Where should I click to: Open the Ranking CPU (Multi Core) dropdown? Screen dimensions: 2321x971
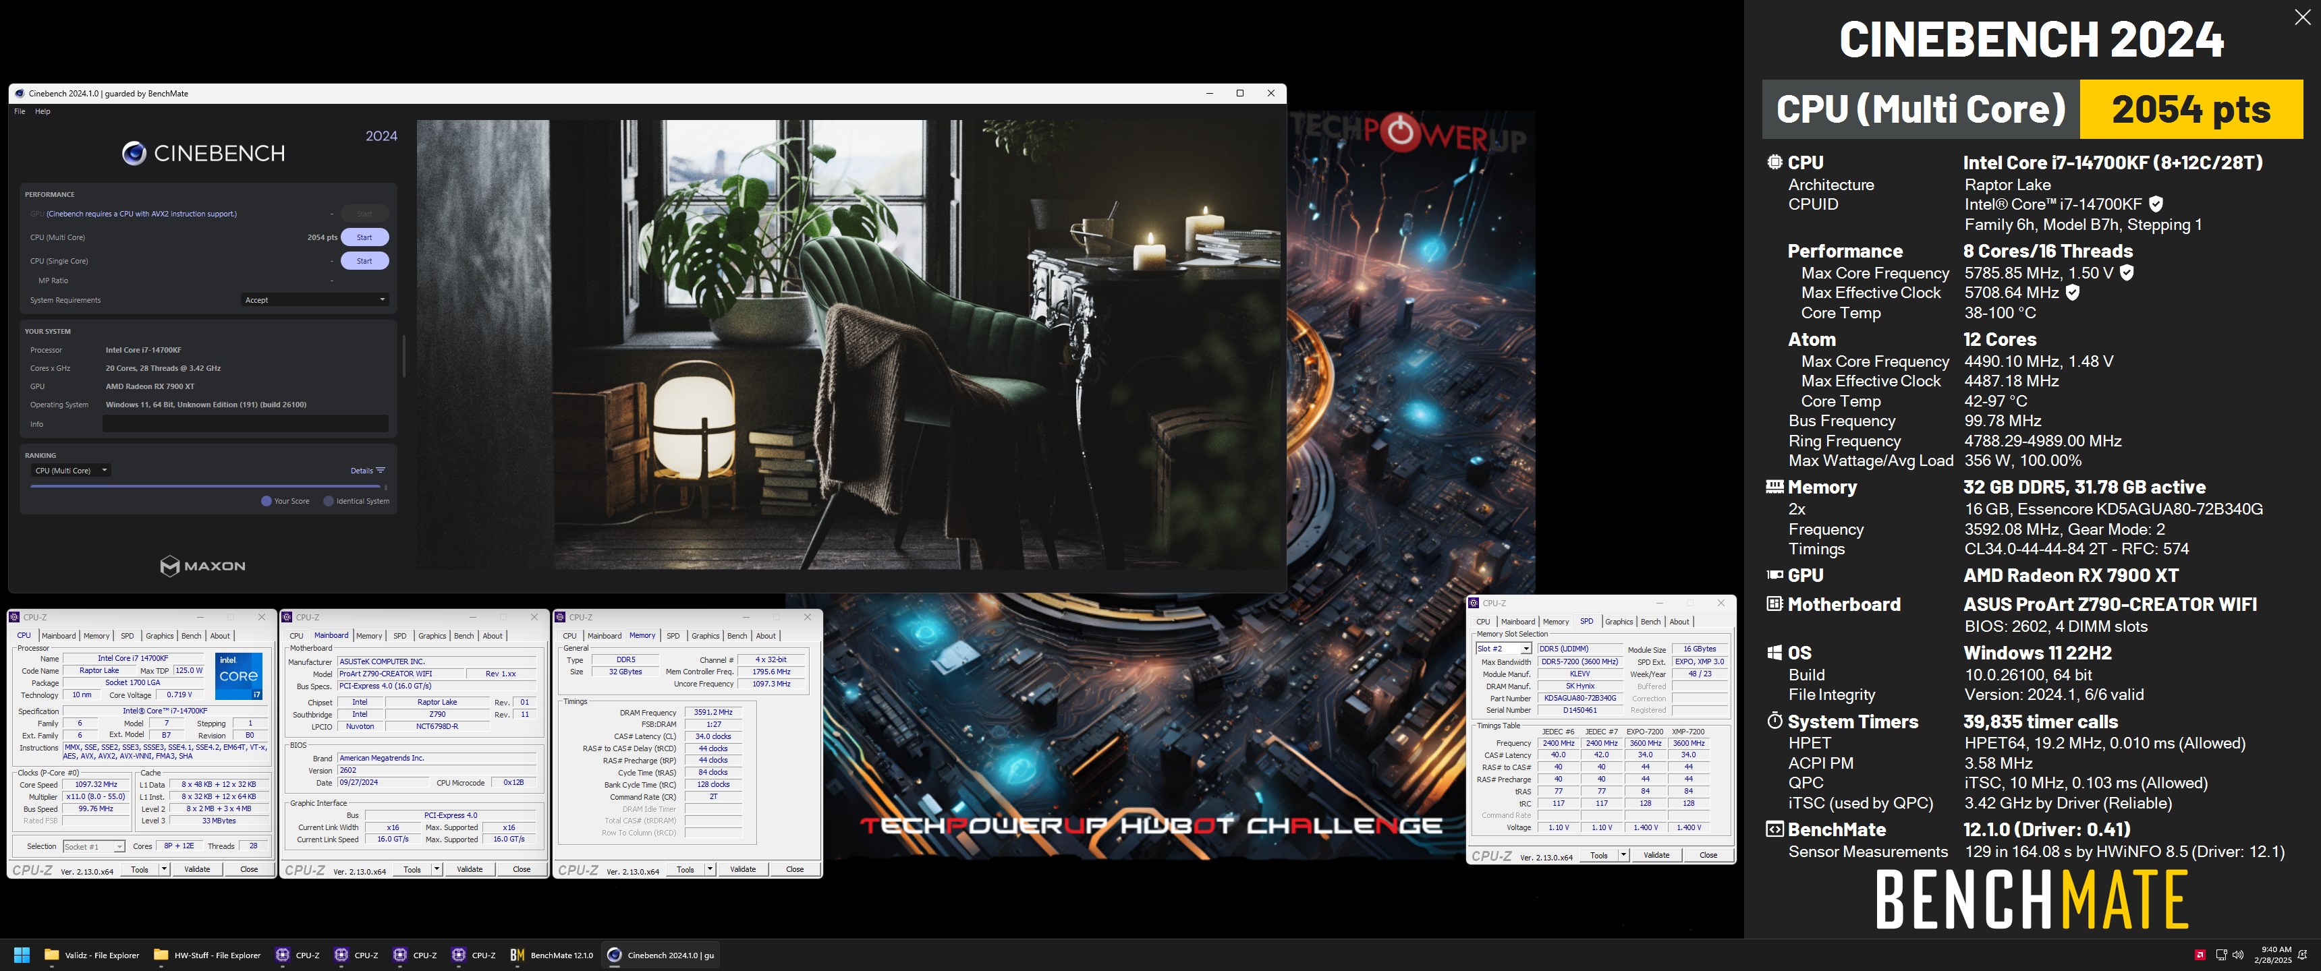(x=71, y=470)
